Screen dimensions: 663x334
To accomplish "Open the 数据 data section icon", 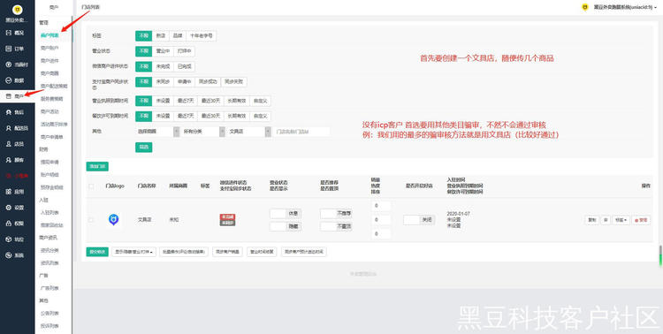I will (9, 80).
